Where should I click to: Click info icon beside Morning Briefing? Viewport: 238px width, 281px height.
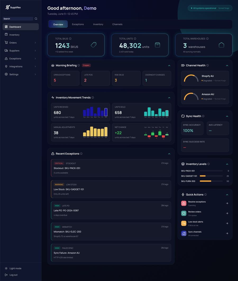click(x=79, y=65)
